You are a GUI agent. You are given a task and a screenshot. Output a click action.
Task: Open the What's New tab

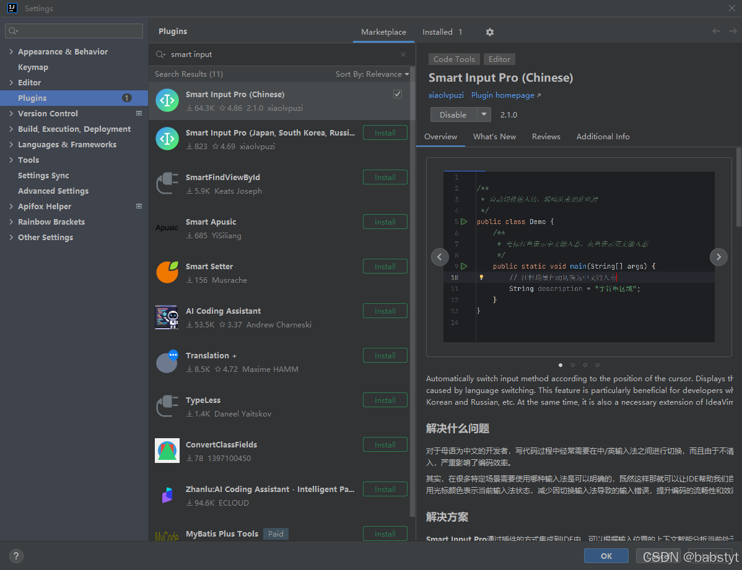(494, 137)
